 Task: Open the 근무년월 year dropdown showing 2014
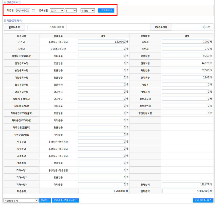[57, 10]
